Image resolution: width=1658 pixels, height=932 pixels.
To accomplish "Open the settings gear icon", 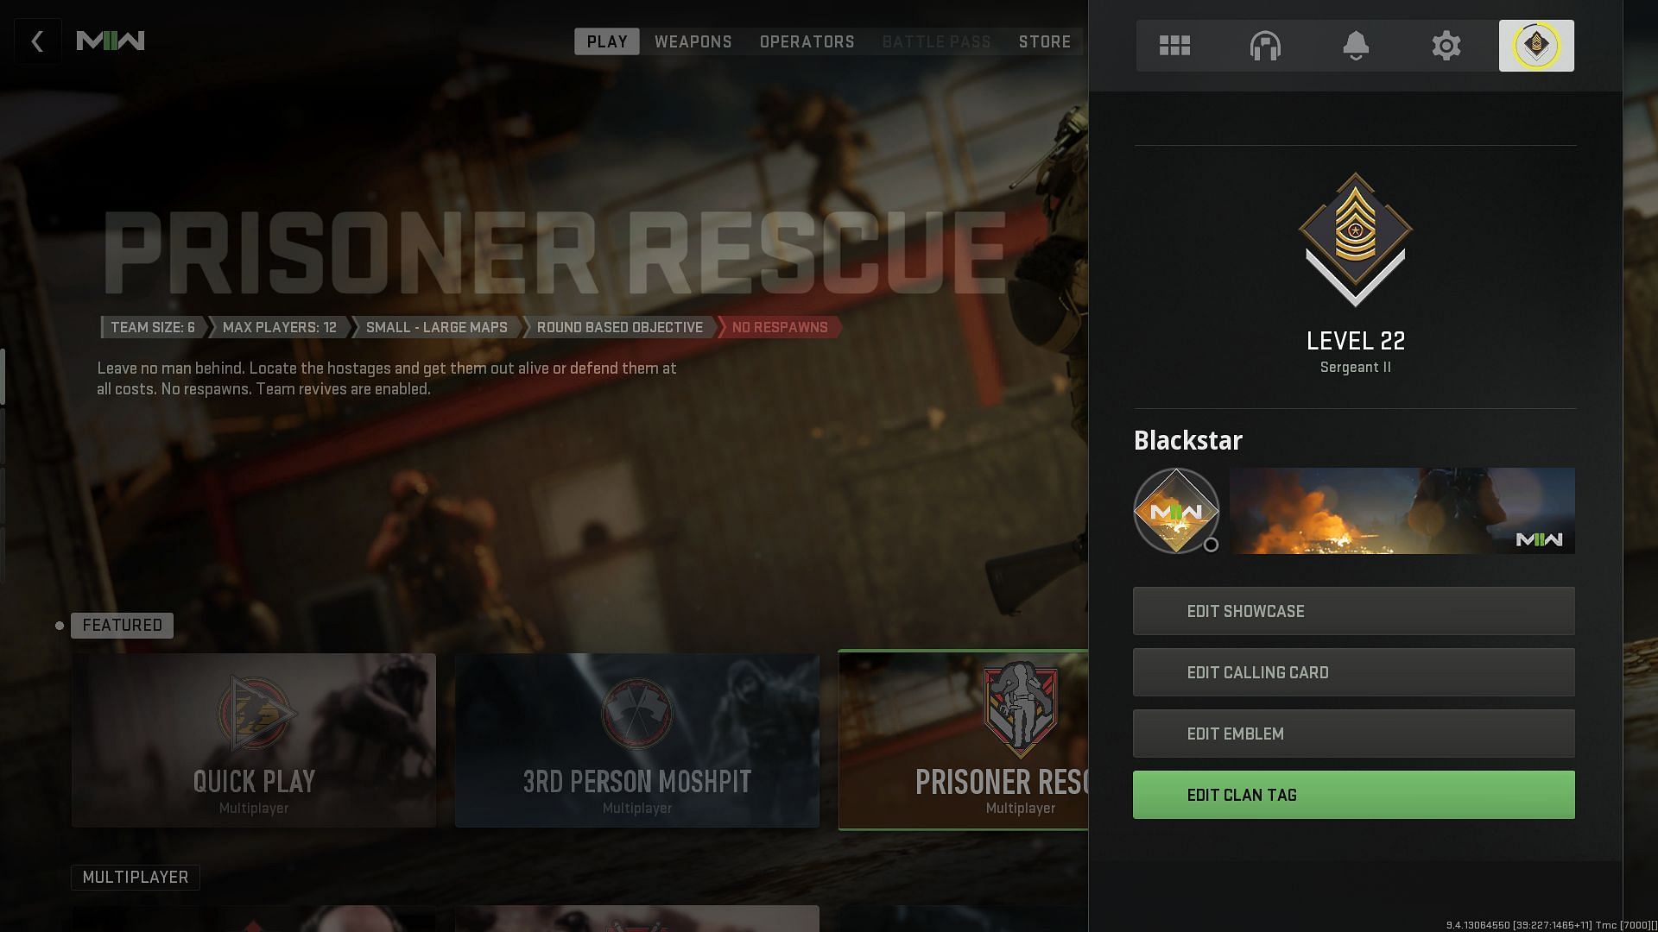I will [1445, 46].
